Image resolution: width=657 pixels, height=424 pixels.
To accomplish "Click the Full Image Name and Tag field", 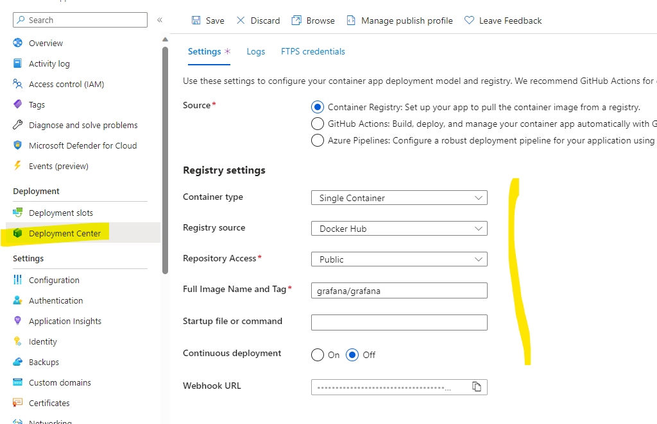I will coord(399,291).
